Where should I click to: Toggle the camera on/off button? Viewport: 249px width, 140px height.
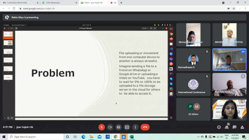(110, 127)
